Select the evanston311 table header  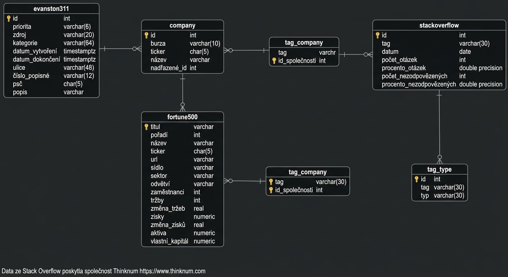point(51,9)
